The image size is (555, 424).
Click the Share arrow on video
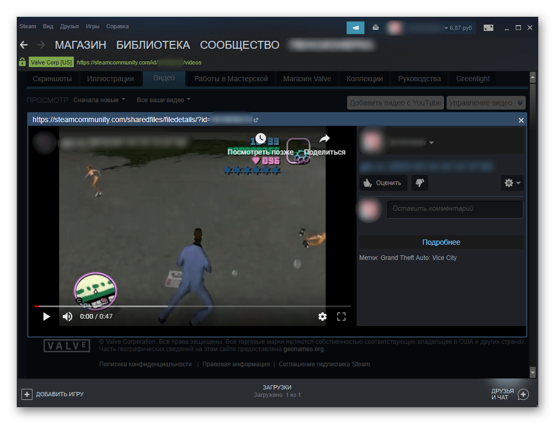tap(325, 139)
